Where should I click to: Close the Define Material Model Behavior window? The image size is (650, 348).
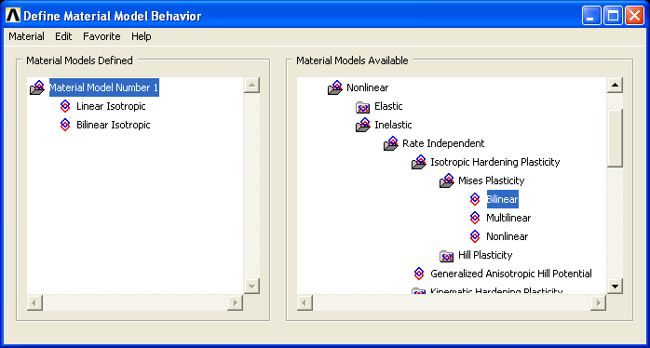[634, 16]
